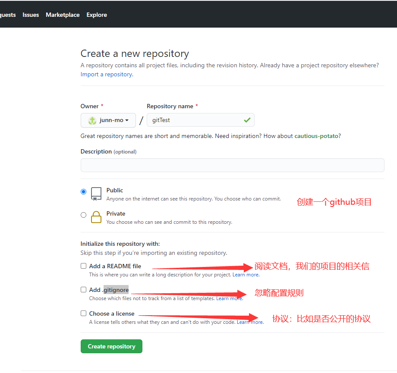Image resolution: width=397 pixels, height=373 pixels.
Task: Click the cautious-potato name suggestion
Action: [x=316, y=136]
